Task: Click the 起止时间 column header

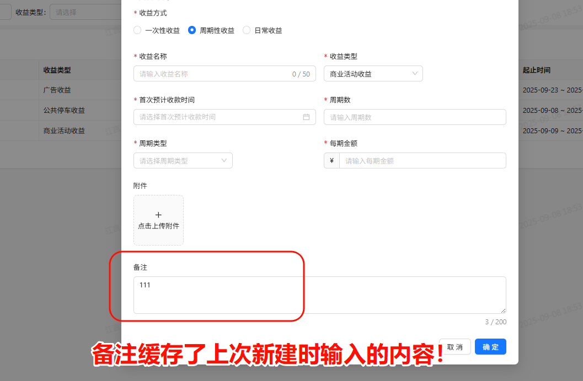Action: pos(536,70)
